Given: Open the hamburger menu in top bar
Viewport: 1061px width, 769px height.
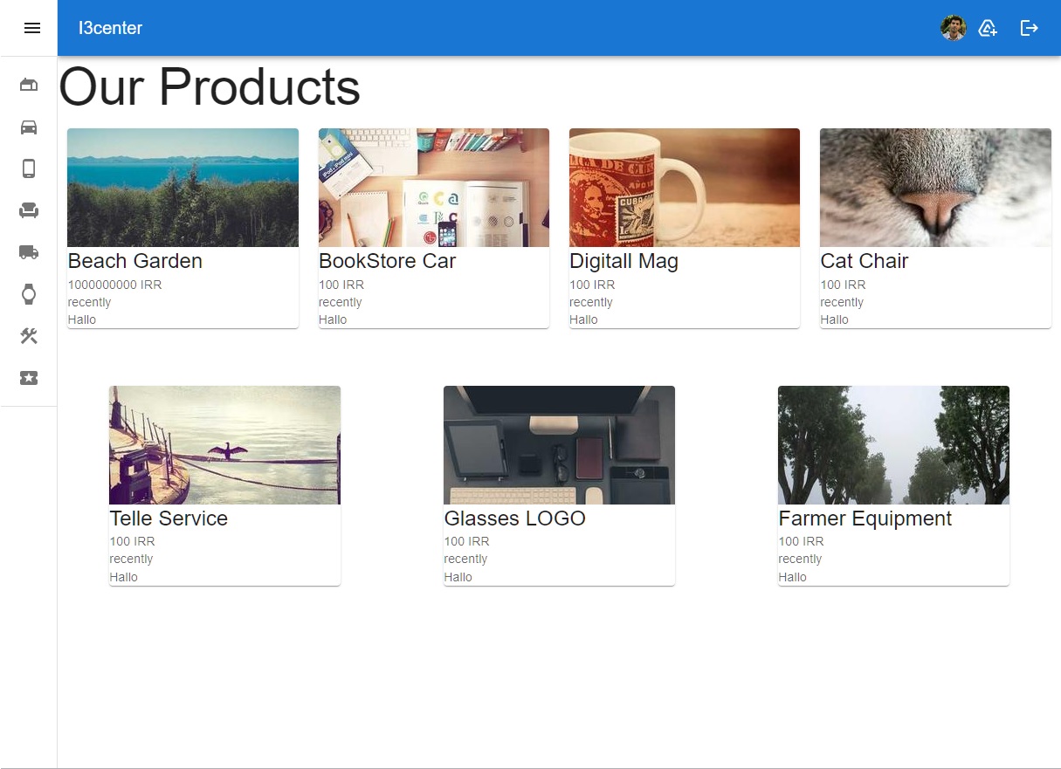Looking at the screenshot, I should (x=32, y=28).
